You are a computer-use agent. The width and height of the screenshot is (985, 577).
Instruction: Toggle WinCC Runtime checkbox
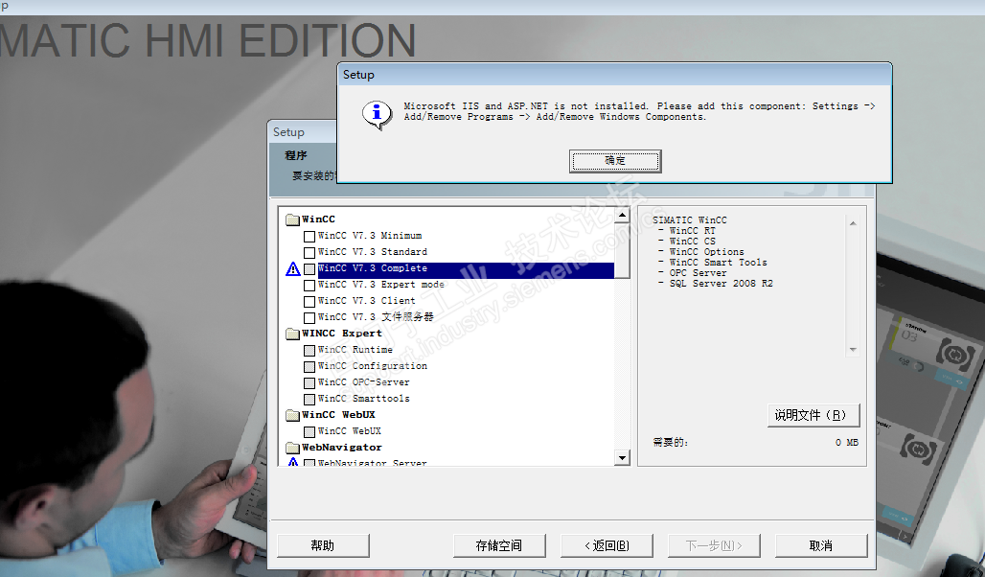pyautogui.click(x=309, y=351)
